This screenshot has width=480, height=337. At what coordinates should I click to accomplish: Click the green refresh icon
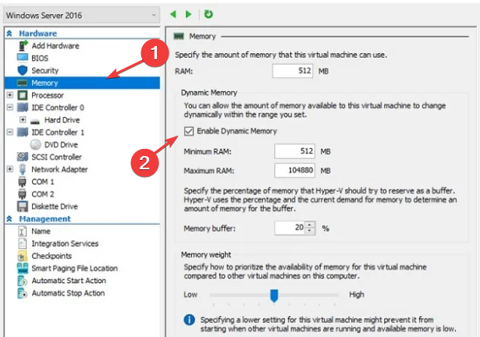pos(208,14)
